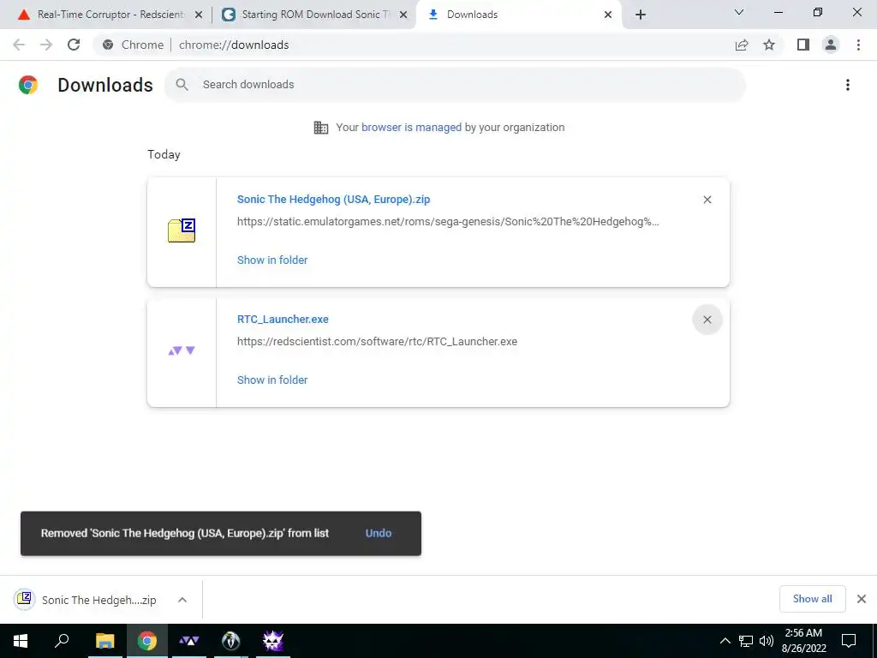Close the Downloads tab
877x658 pixels.
[x=608, y=15]
